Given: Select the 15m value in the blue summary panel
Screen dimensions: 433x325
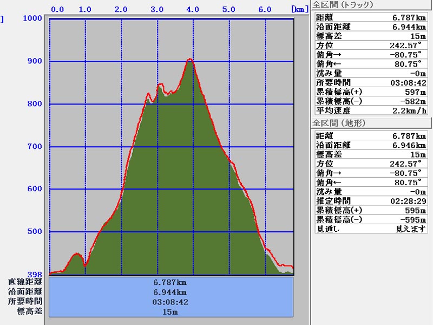Looking at the screenshot, I should 171,311.
